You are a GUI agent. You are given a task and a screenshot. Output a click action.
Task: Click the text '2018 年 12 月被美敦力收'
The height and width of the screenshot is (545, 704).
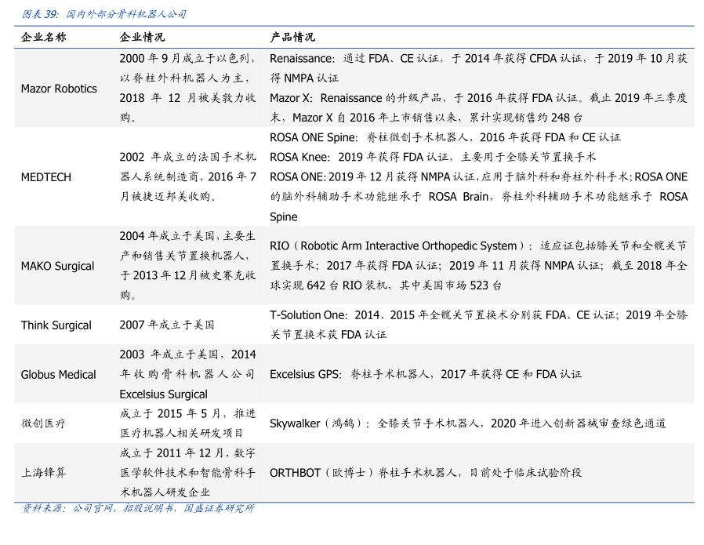coord(187,98)
